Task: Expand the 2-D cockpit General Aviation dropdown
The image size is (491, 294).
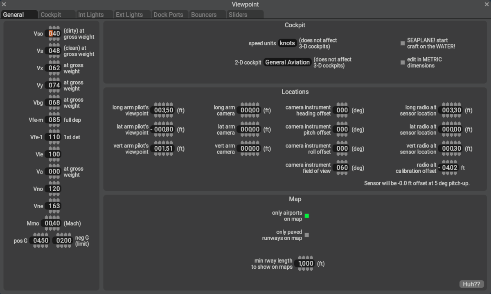Action: (x=287, y=62)
